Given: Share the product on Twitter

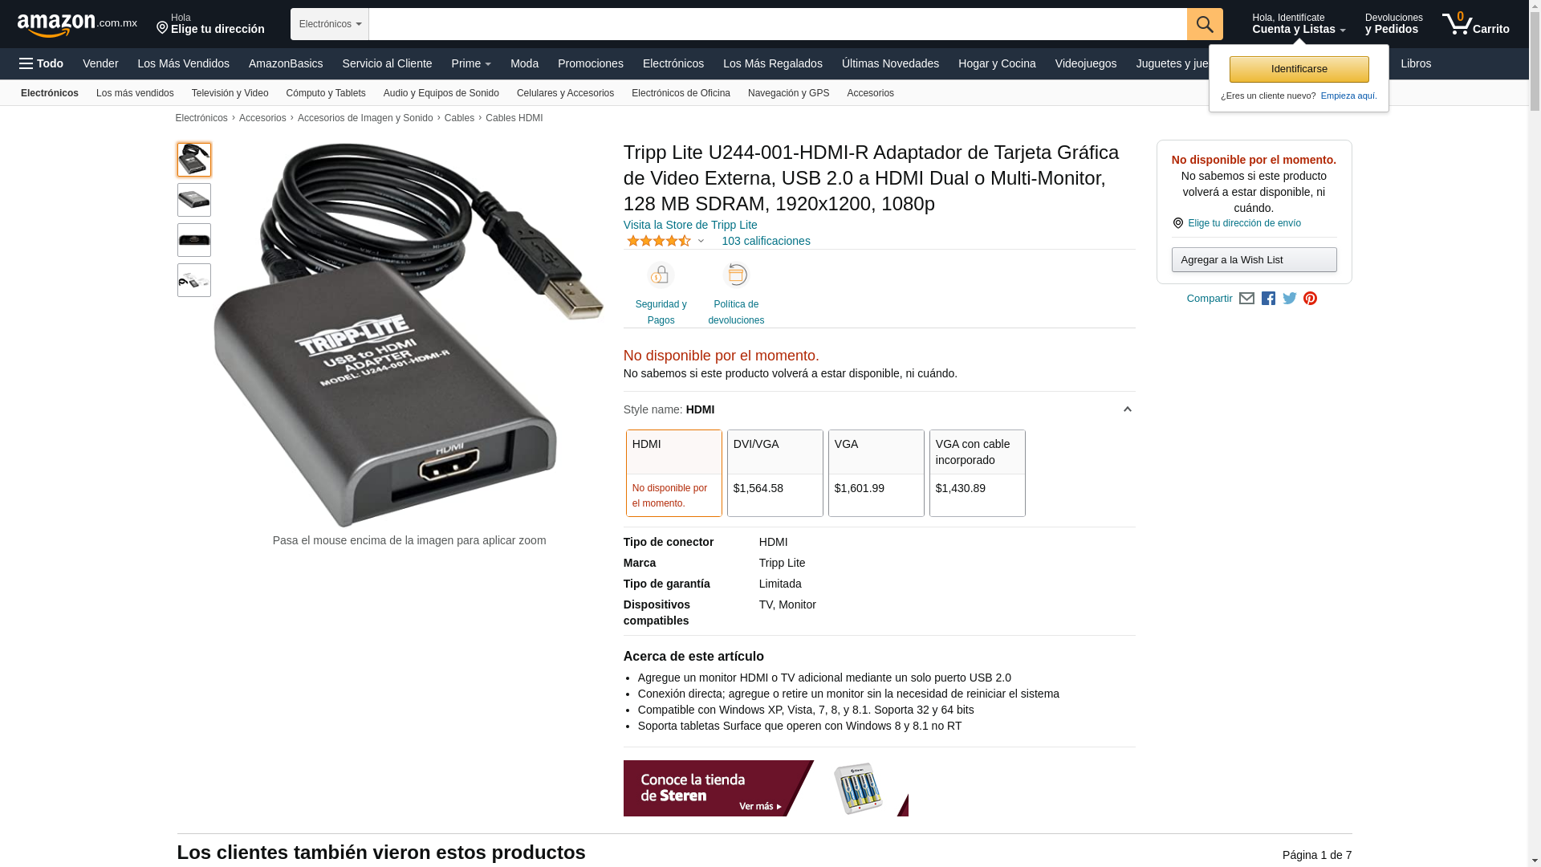Looking at the screenshot, I should [x=1290, y=299].
